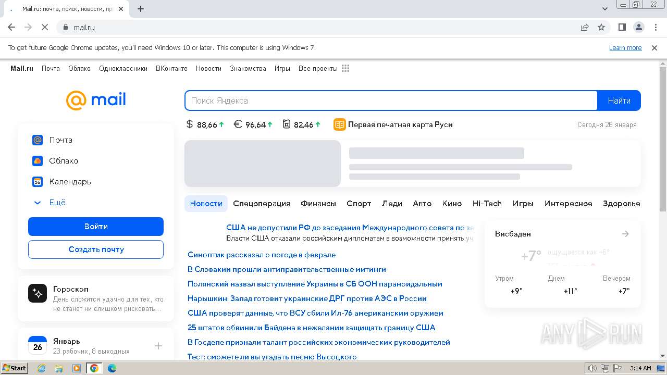Open headline about Словакии протесты
The height and width of the screenshot is (375, 667).
coord(287,269)
